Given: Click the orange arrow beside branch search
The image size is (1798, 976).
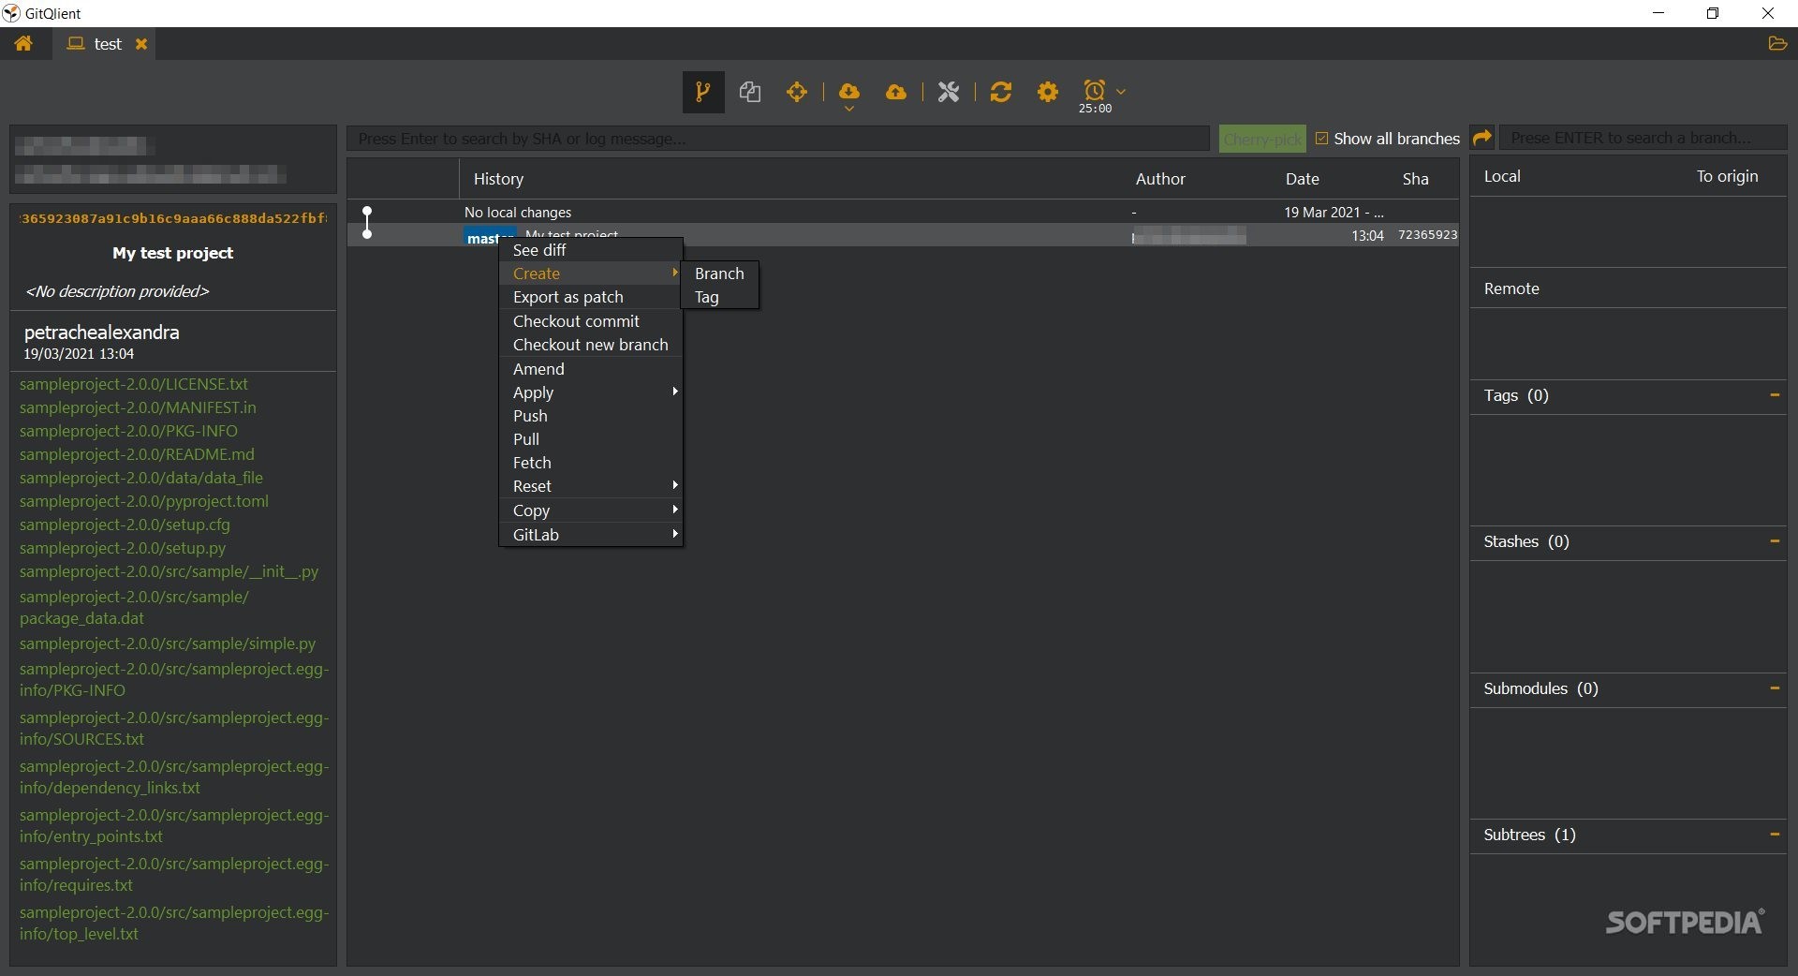Looking at the screenshot, I should point(1482,138).
